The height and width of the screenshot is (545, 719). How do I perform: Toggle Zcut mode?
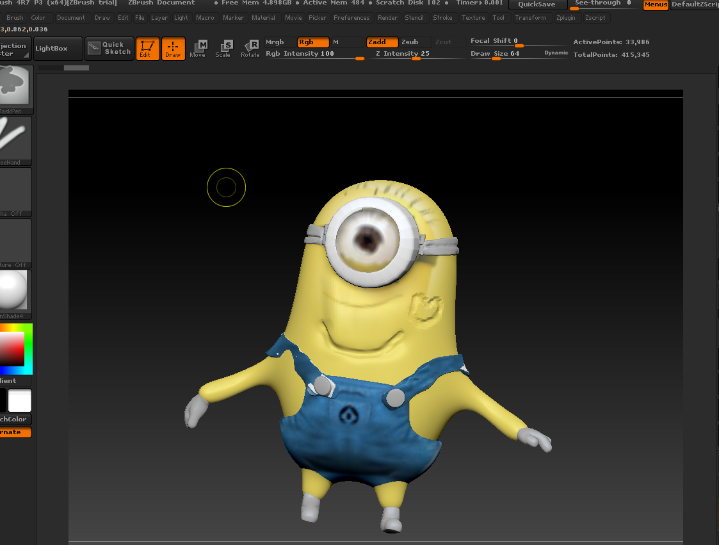coord(448,42)
